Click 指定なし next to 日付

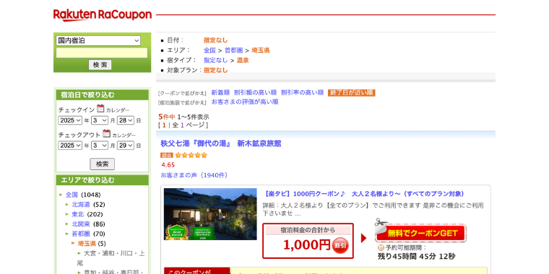[216, 40]
